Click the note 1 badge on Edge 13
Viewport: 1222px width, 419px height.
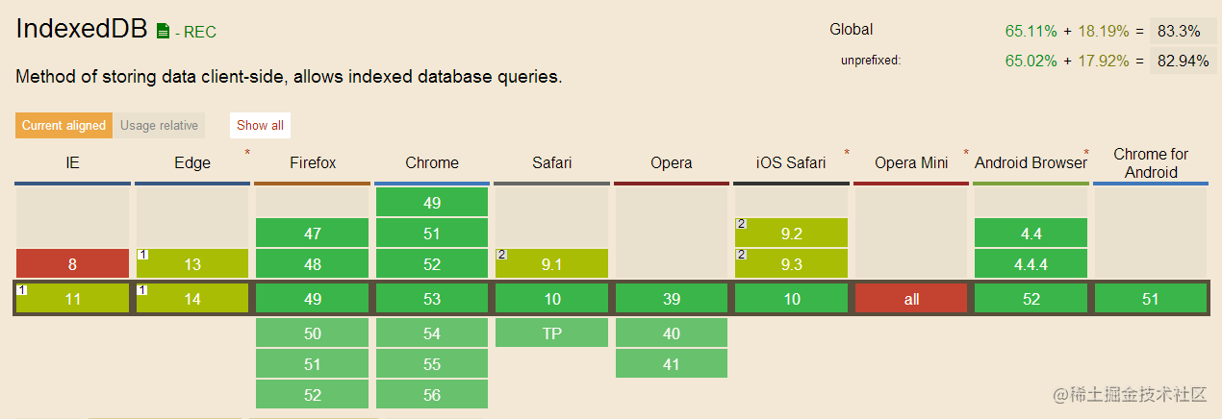(x=141, y=255)
